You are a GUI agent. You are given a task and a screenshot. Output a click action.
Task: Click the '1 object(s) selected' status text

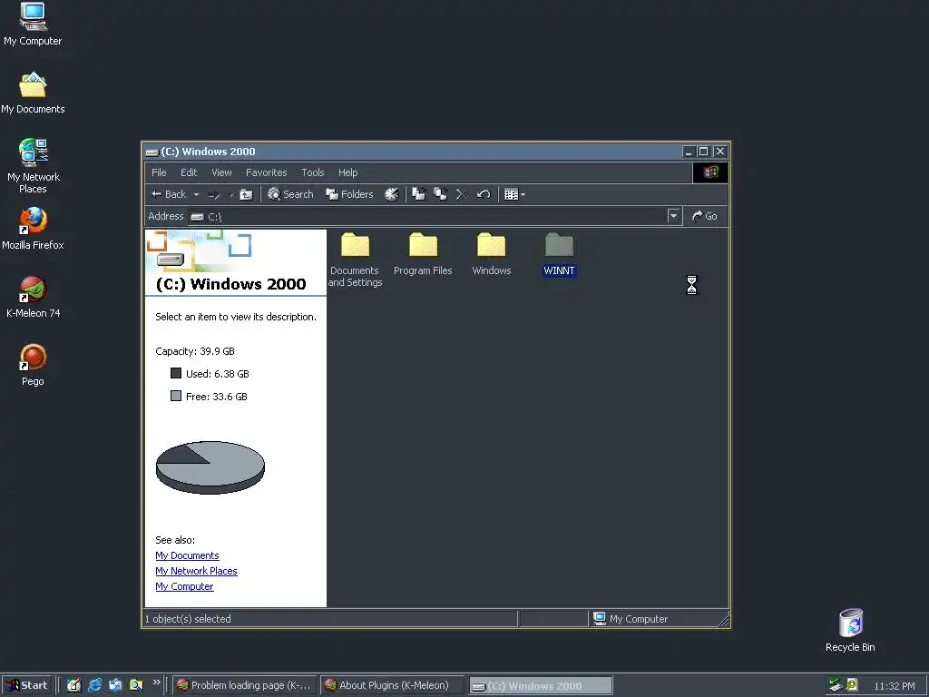(188, 619)
